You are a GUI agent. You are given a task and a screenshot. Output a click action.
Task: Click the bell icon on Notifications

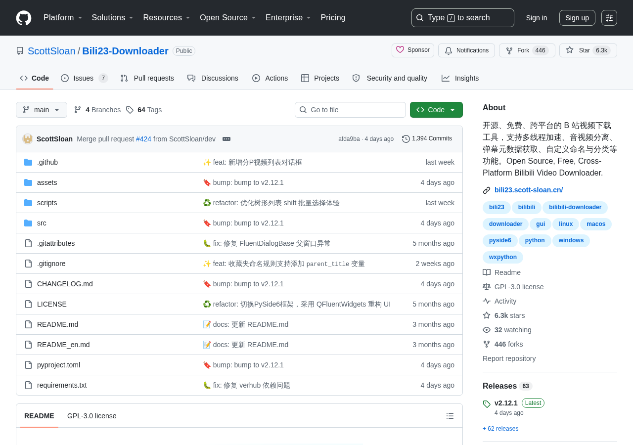[x=449, y=50]
